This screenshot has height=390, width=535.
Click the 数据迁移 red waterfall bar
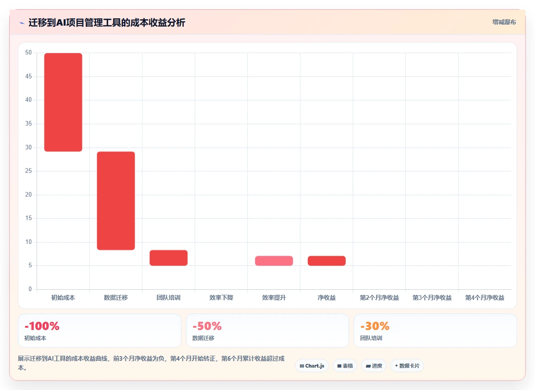pyautogui.click(x=116, y=201)
